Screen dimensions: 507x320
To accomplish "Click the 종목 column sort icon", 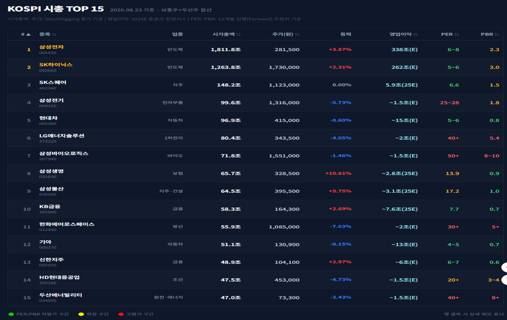I will (54, 34).
